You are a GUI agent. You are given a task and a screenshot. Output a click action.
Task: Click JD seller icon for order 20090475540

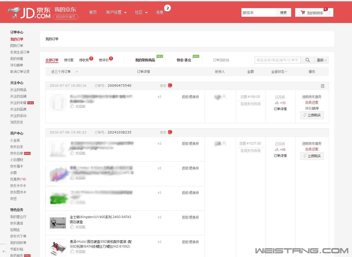click(x=170, y=85)
